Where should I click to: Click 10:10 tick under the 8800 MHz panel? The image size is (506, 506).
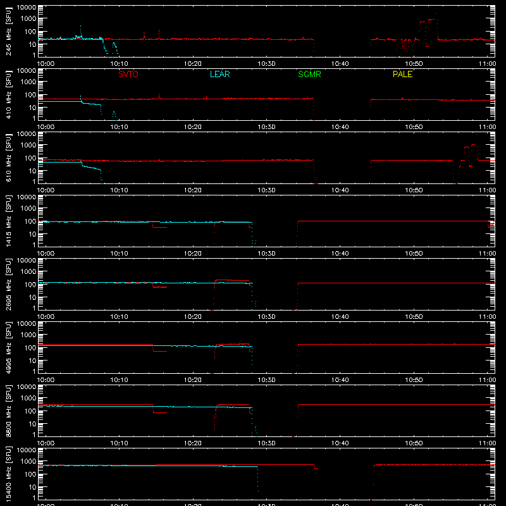point(119,443)
